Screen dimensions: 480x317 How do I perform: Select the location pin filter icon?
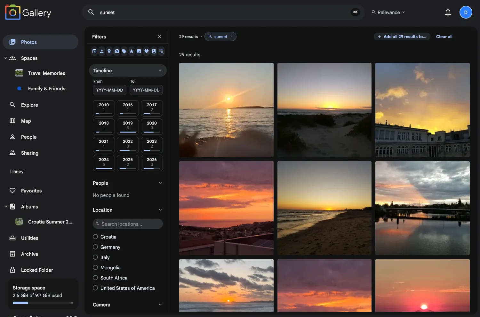[109, 51]
